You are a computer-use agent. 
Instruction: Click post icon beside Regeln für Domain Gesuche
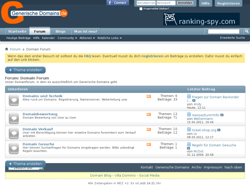pyautogui.click(x=189, y=144)
